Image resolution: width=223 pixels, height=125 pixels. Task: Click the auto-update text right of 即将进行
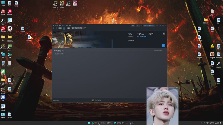[x=158, y=51]
